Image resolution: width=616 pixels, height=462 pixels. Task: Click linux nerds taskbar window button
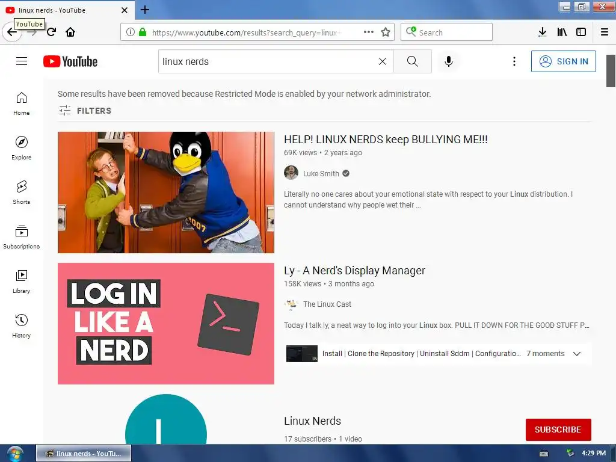coord(84,454)
